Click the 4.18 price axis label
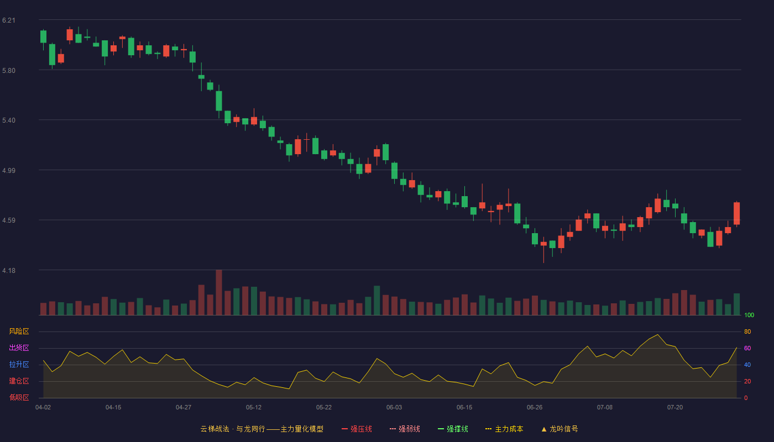 coord(9,271)
